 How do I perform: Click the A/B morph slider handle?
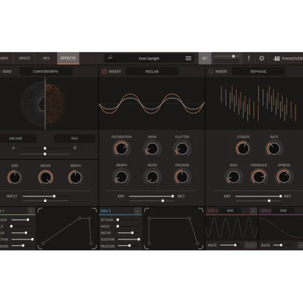45,148
